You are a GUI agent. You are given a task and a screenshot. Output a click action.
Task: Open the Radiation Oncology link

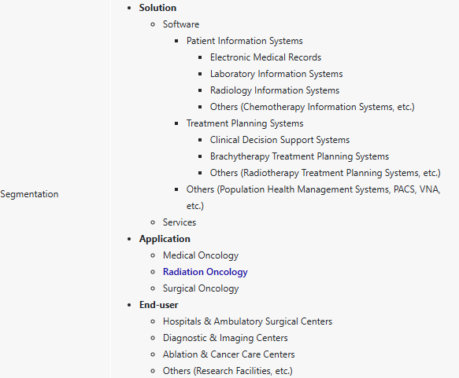[x=205, y=272]
